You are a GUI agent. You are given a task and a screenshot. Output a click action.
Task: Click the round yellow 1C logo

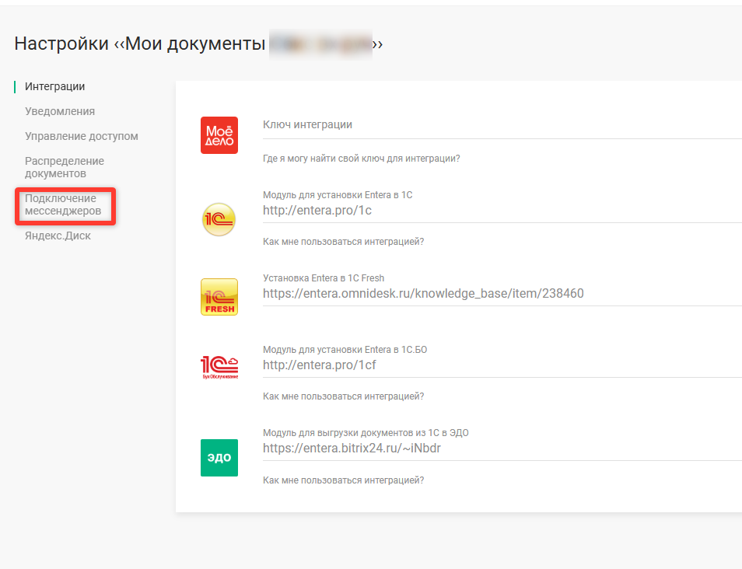click(x=219, y=219)
